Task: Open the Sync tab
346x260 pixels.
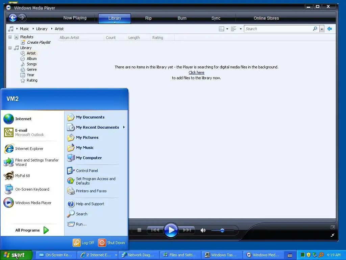Action: (216, 18)
